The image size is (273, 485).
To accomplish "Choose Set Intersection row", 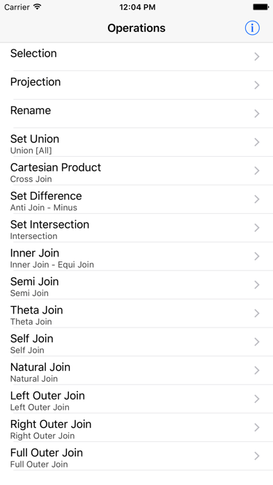I will pyautogui.click(x=136, y=228).
